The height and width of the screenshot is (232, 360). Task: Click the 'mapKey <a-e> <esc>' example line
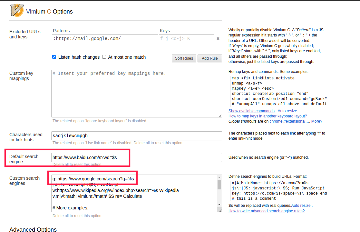(x=253, y=88)
